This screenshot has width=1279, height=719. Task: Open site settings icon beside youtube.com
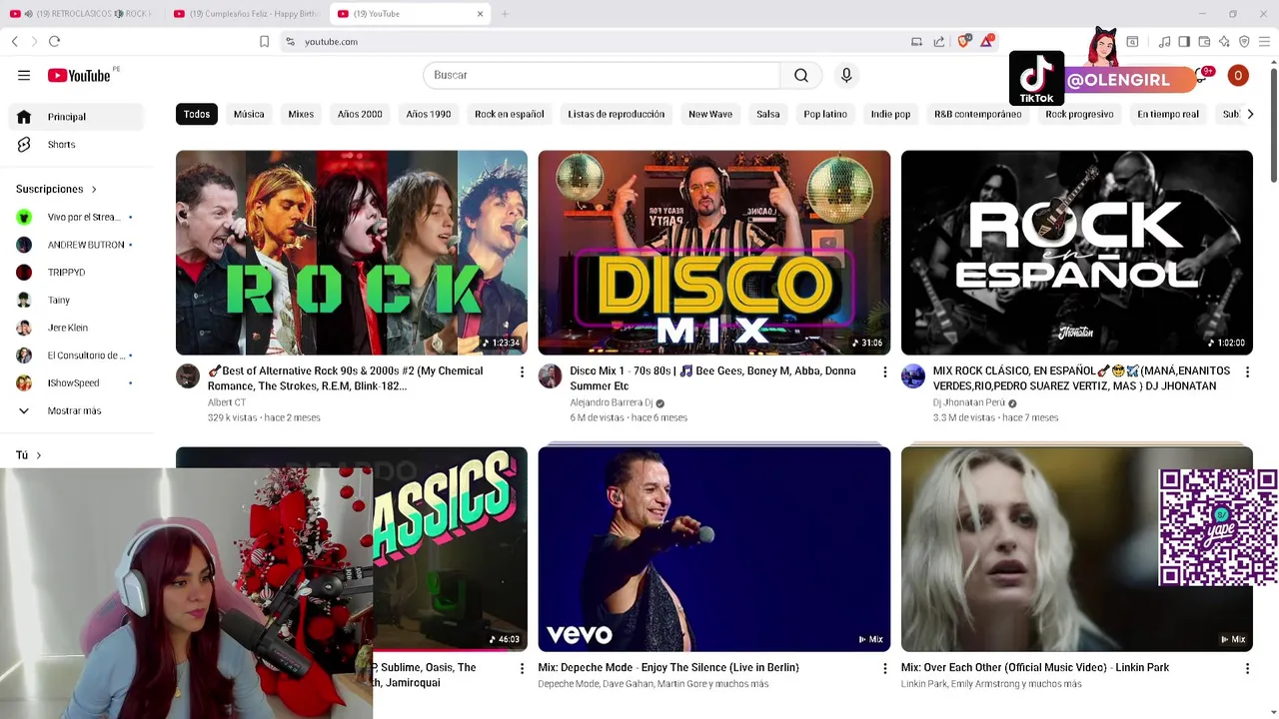(290, 41)
